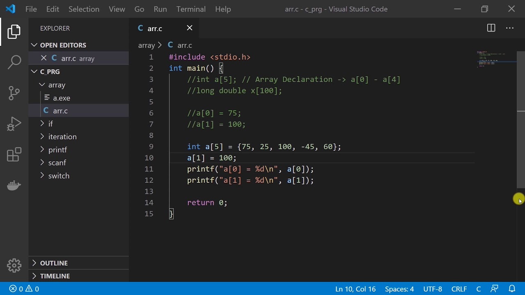This screenshot has width=525, height=295.
Task: Click line number 14 in gutter
Action: point(149,202)
